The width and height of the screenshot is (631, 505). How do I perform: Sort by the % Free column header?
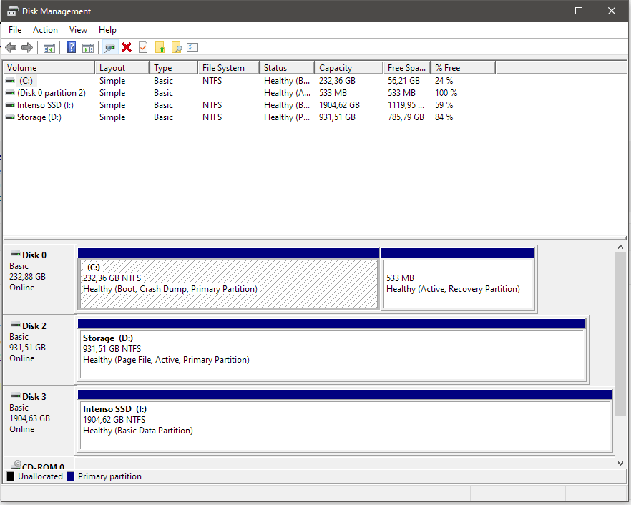tap(463, 68)
